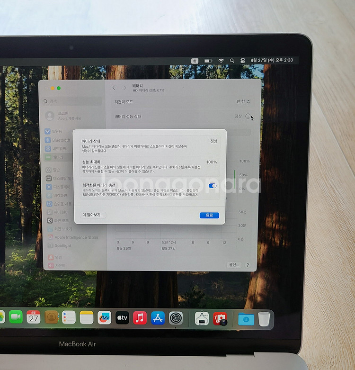This screenshot has width=355, height=370.
Task: Go forward with the right chevron in Settings
Action: click(x=124, y=88)
